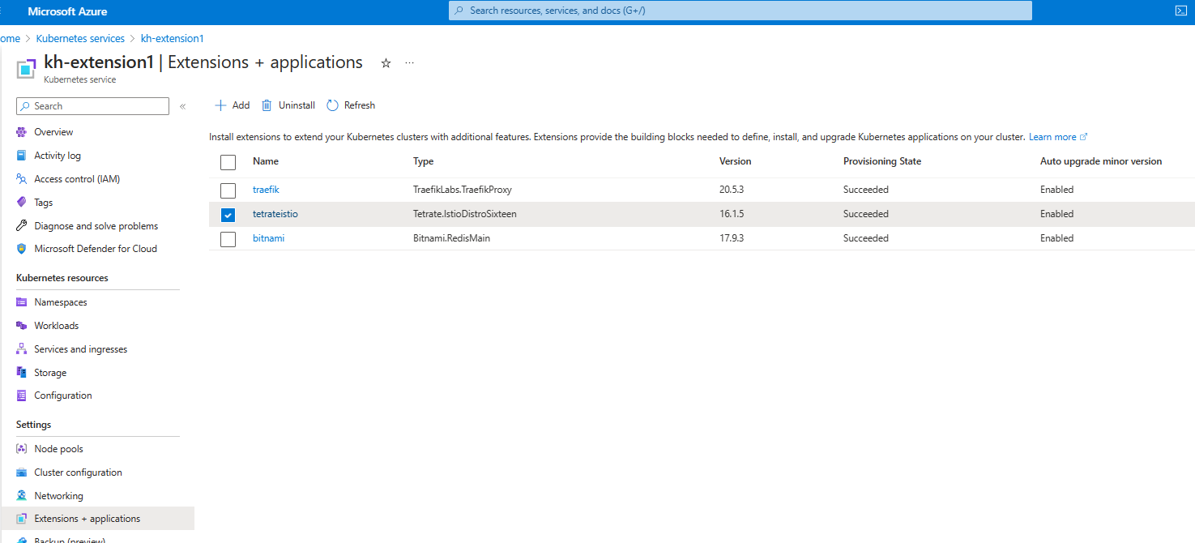Check the bitnami row checkbox
1195x543 pixels.
[x=228, y=239]
